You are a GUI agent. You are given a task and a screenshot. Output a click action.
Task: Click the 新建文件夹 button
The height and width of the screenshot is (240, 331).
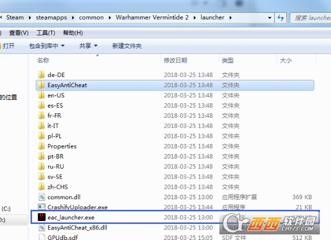(127, 46)
